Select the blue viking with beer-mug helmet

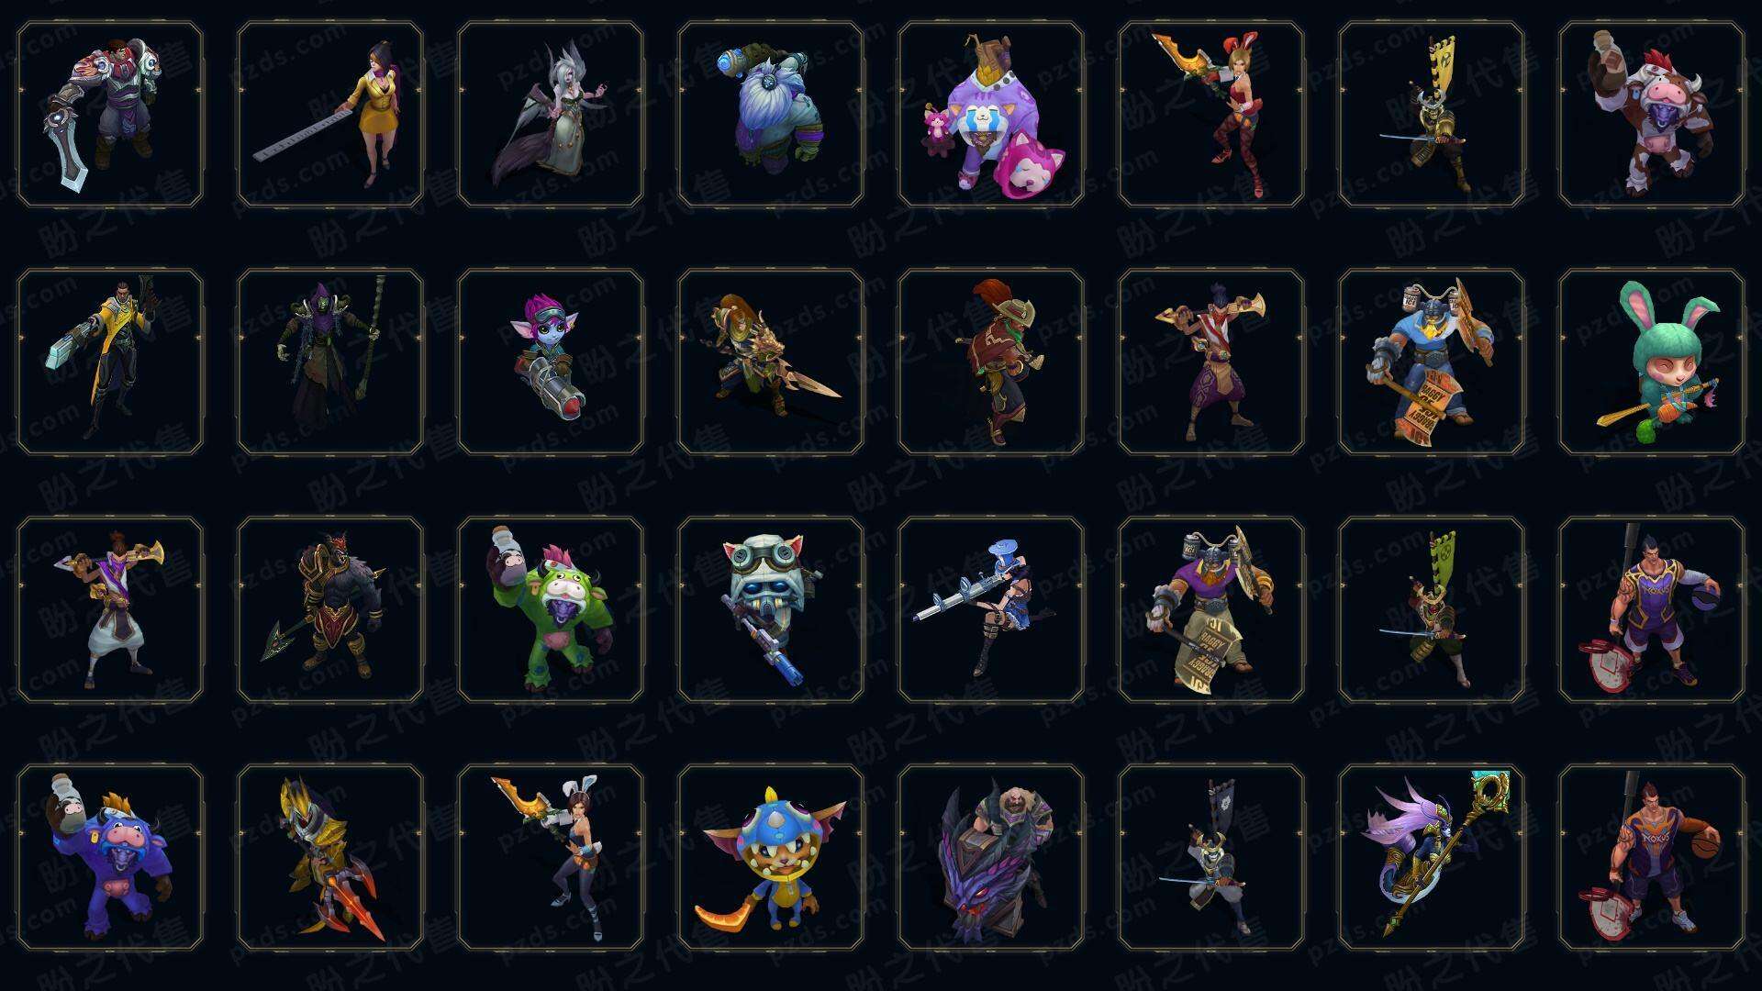tap(1431, 362)
